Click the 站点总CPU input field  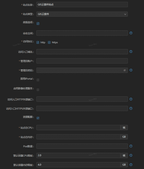tap(78, 128)
